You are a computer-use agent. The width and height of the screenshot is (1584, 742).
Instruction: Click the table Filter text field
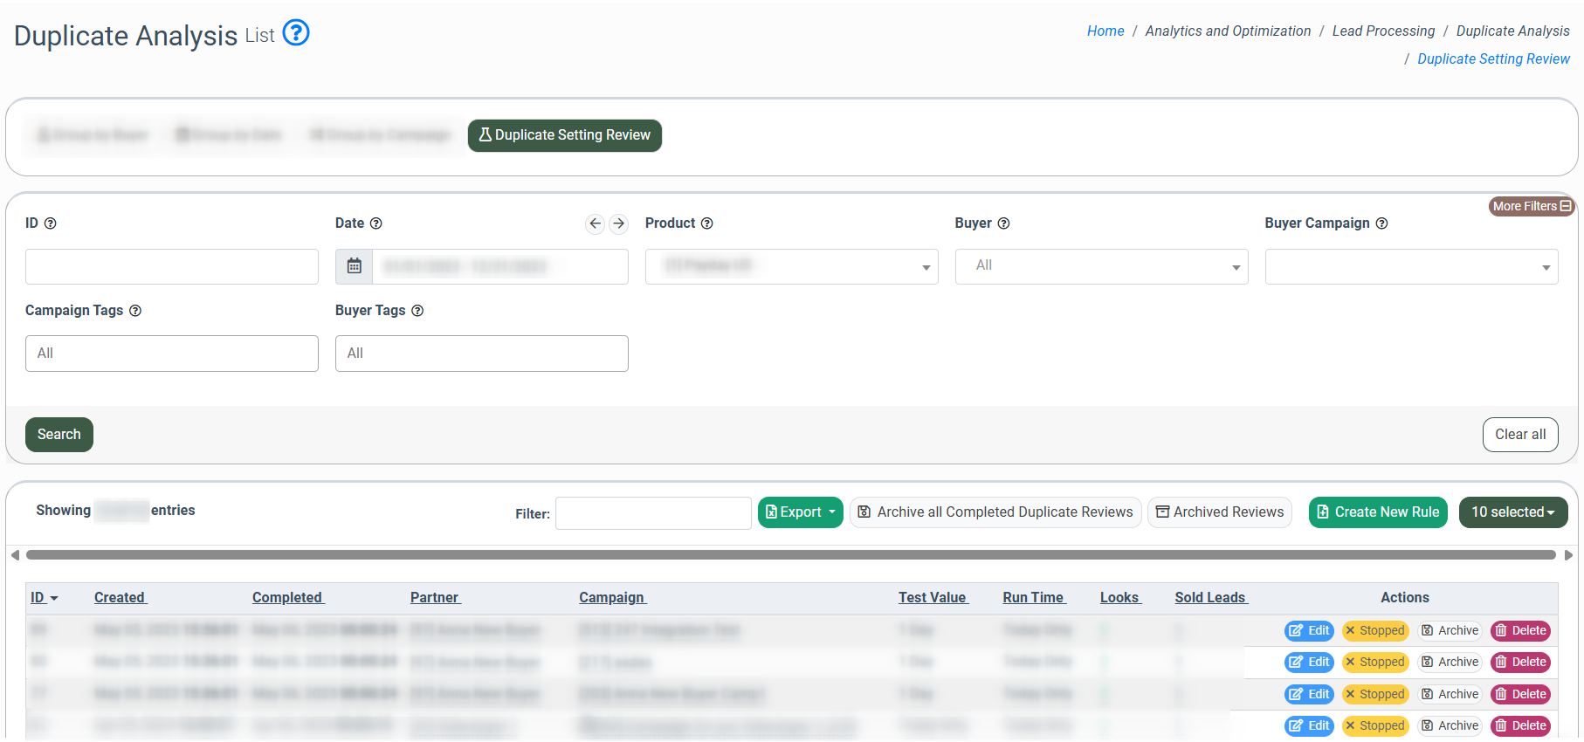point(653,513)
